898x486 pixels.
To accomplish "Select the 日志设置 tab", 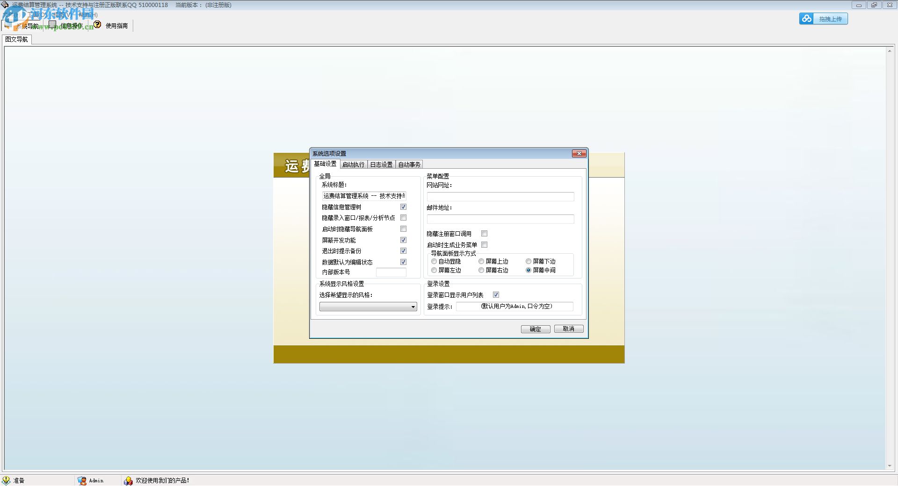I will pyautogui.click(x=381, y=164).
